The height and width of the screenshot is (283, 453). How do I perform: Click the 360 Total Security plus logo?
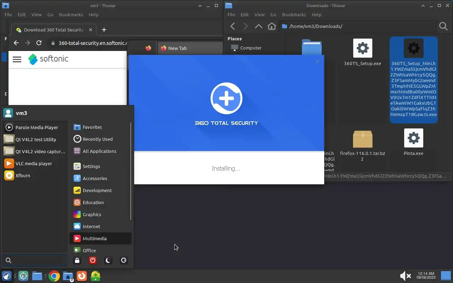point(226,98)
